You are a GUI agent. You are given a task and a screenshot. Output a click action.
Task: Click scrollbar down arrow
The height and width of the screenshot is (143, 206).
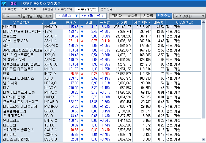click(x=203, y=140)
